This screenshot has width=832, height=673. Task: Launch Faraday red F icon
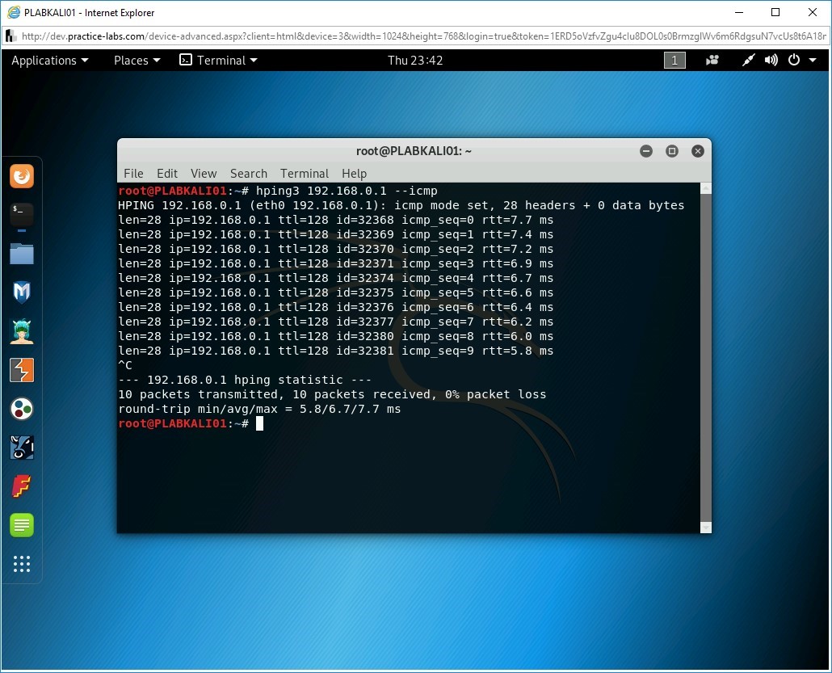pos(22,486)
